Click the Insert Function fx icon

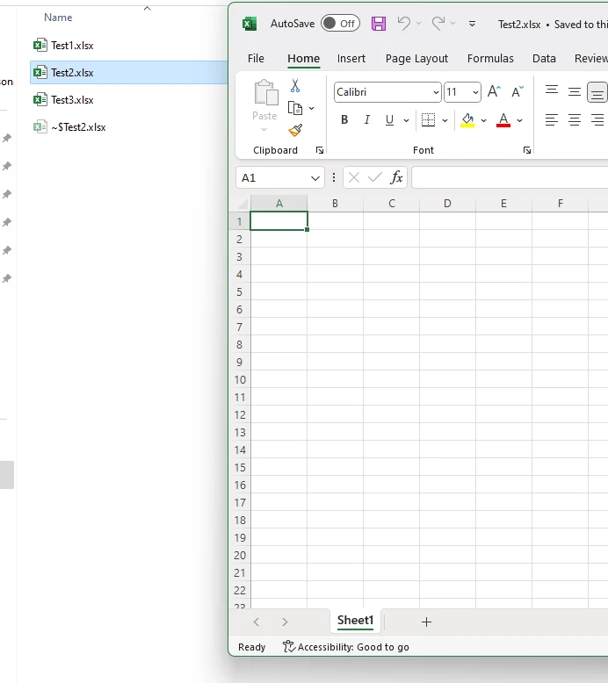coord(396,177)
